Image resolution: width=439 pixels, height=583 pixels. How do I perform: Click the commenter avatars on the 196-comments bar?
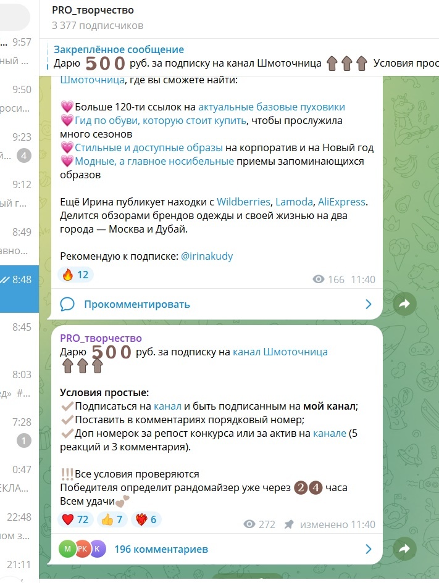pos(82,549)
